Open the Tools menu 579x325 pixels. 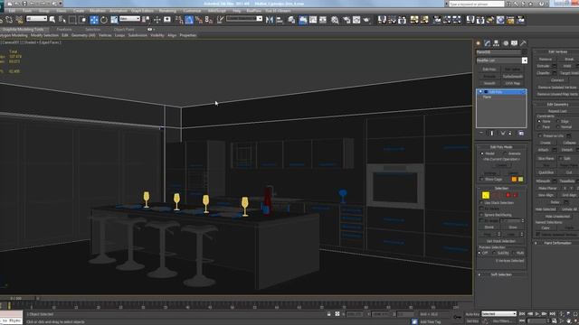[26, 11]
